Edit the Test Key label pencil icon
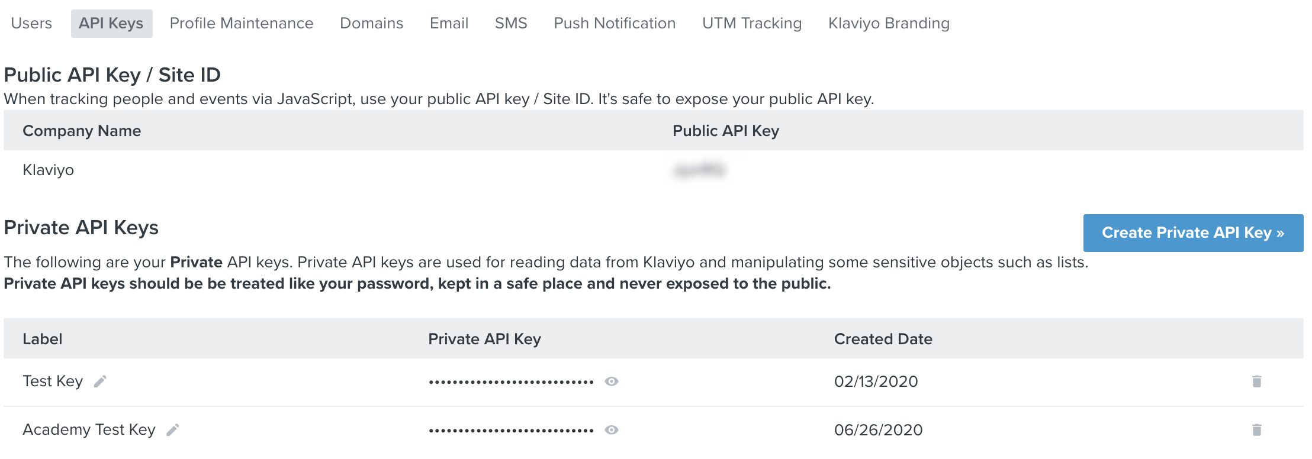This screenshot has height=459, width=1312. [x=100, y=382]
